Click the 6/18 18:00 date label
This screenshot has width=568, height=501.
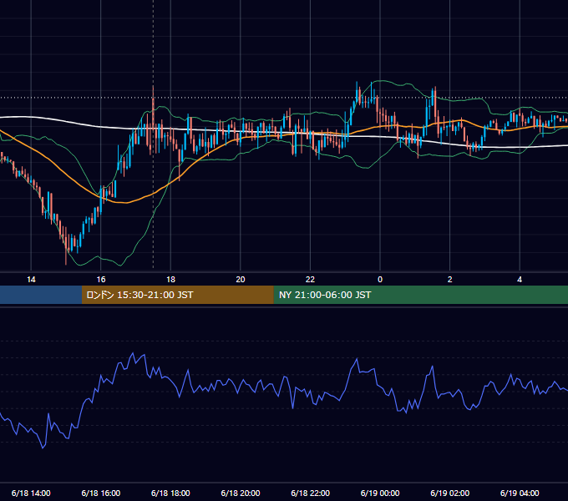[170, 493]
